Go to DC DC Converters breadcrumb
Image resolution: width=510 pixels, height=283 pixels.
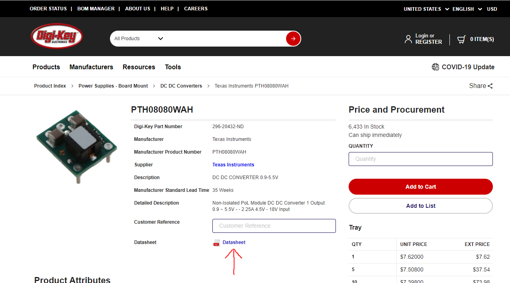[181, 86]
